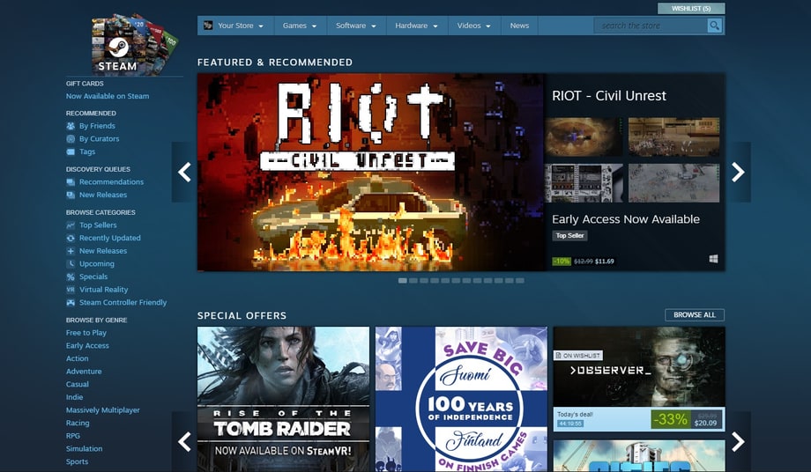Click the search magnifier icon
This screenshot has height=472, width=811.
pos(714,26)
